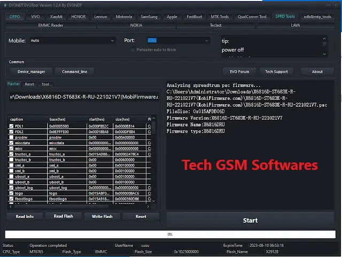The height and width of the screenshot is (257, 342).
Task: Open Tech Support
Action: coord(276,72)
